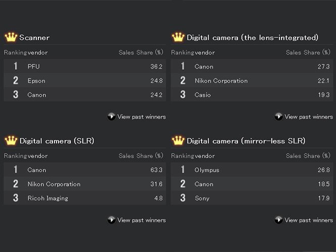
Task: Select Epson in the Scanner ranking
Action: pos(36,81)
